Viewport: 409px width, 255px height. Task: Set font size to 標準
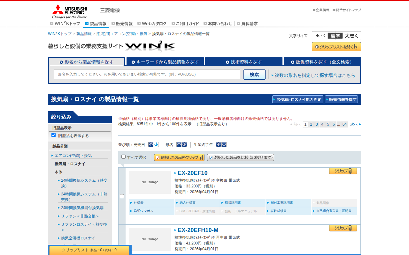335,36
